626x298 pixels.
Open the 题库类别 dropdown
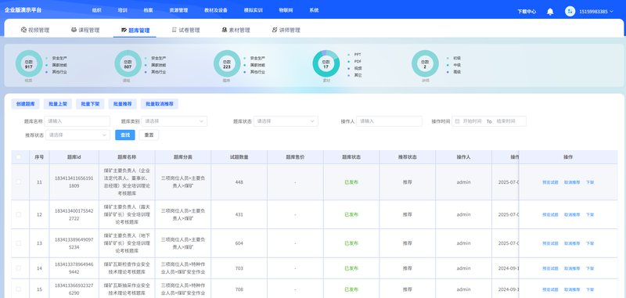(174, 121)
